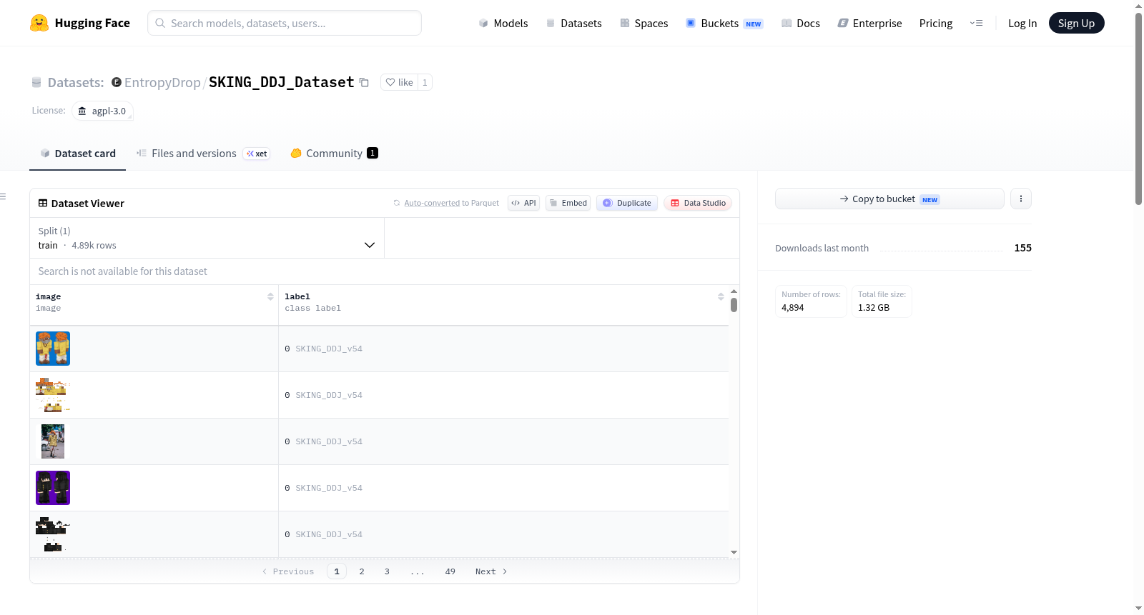The width and height of the screenshot is (1144, 615).
Task: Click the 1.32 GB total file size
Action: (874, 308)
